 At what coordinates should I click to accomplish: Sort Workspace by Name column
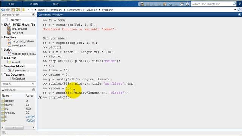tap(7, 96)
